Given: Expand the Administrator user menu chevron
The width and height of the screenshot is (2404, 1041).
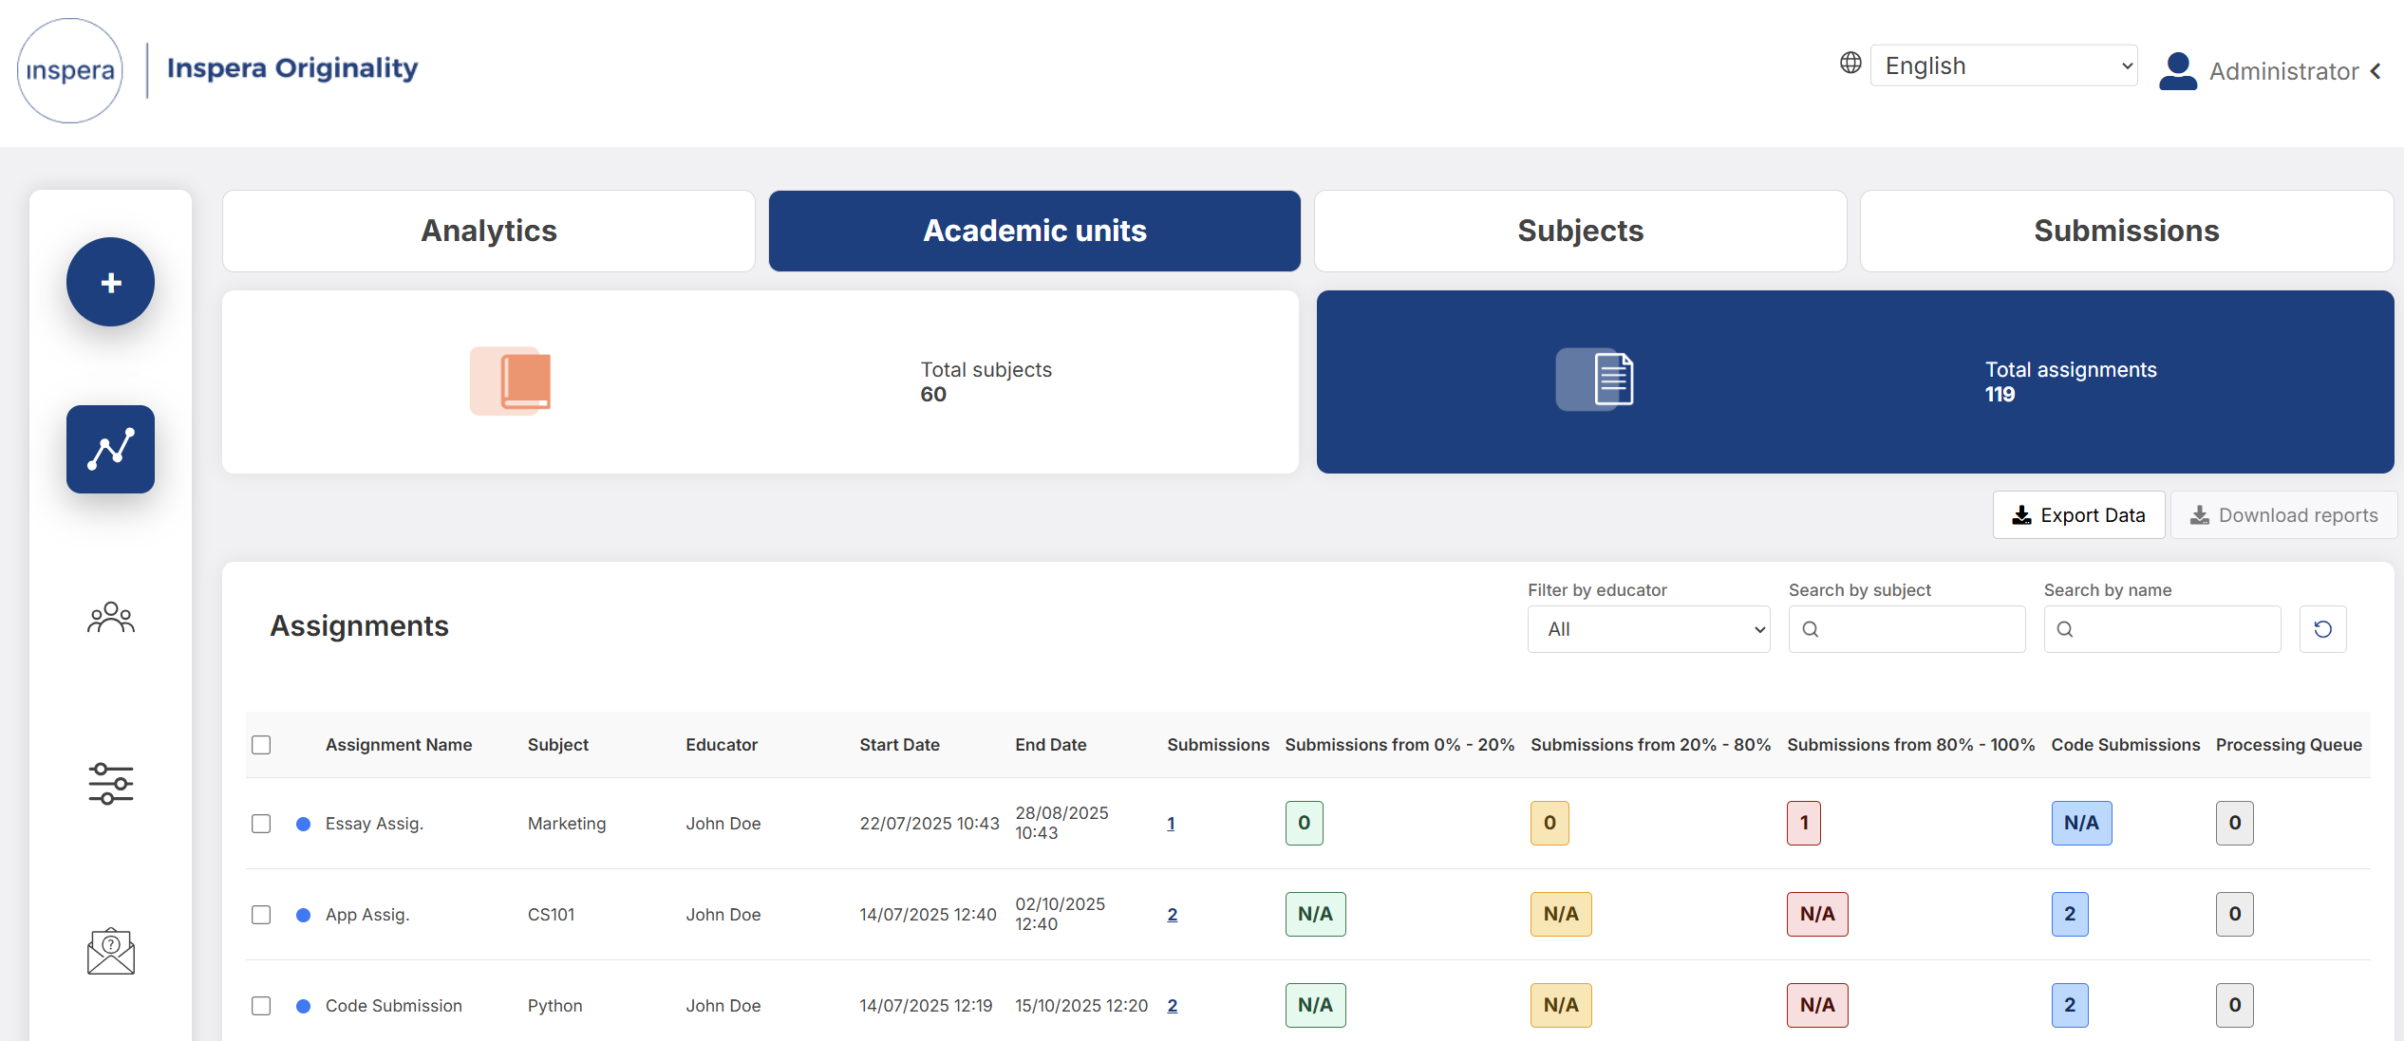Looking at the screenshot, I should coord(2376,71).
